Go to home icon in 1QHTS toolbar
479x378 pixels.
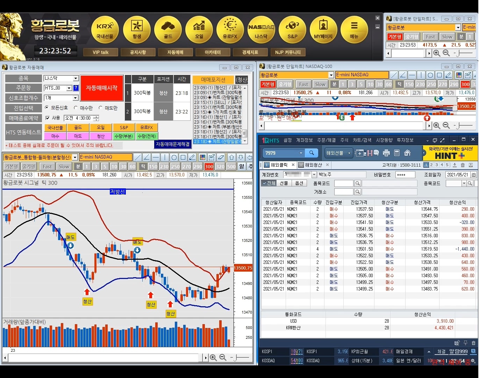point(407,153)
